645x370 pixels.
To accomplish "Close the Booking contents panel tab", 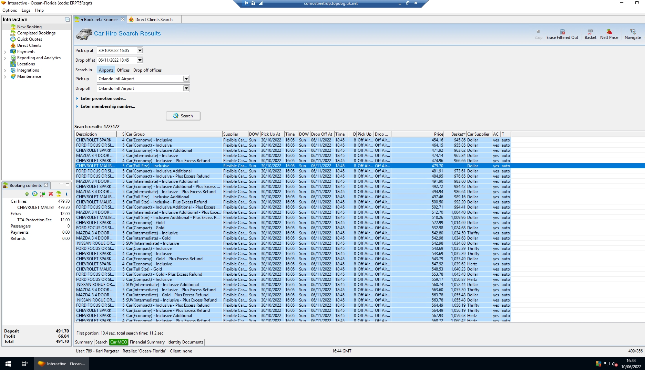I will tap(46, 185).
